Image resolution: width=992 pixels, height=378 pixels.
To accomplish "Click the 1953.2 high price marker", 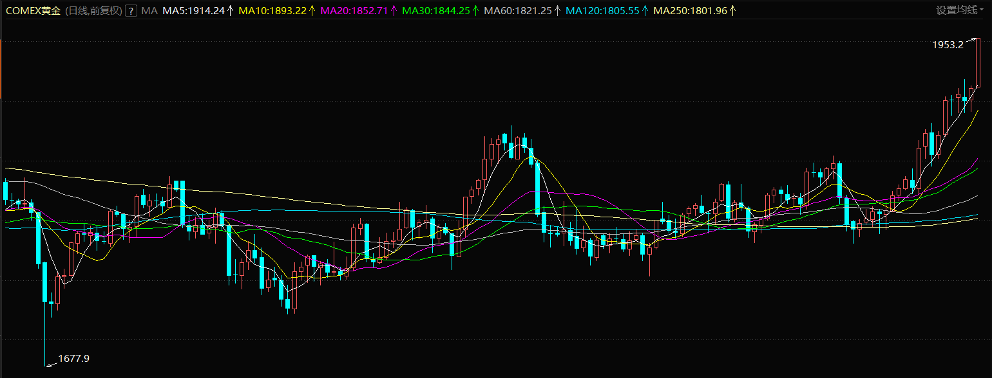I will coord(948,45).
